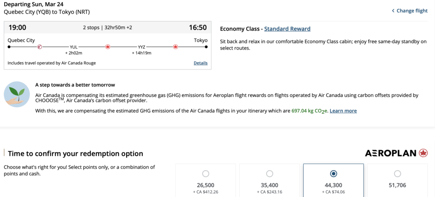Viewport: 435px width, 197px height.
Task: Click the 2 stops duration summary text
Action: point(107,28)
